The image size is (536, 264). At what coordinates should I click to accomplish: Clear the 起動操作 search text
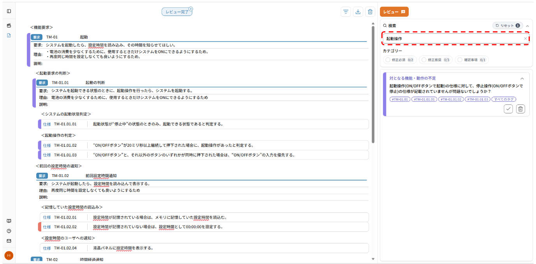525,38
